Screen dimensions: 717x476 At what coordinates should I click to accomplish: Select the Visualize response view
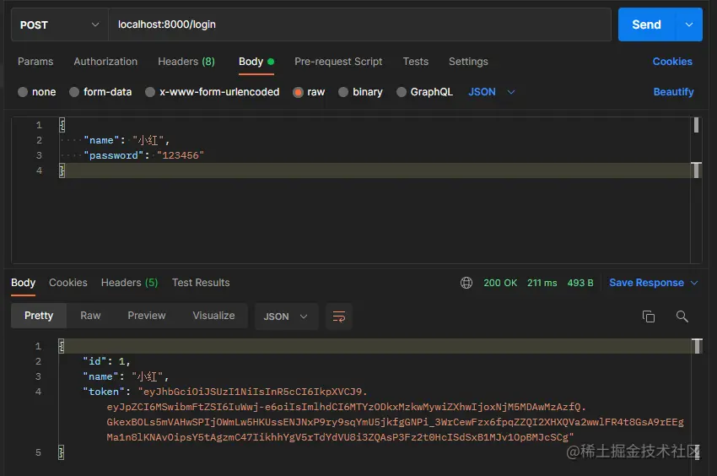(x=213, y=316)
